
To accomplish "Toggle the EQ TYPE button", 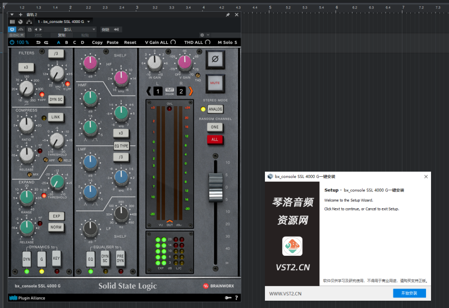I will (121, 146).
